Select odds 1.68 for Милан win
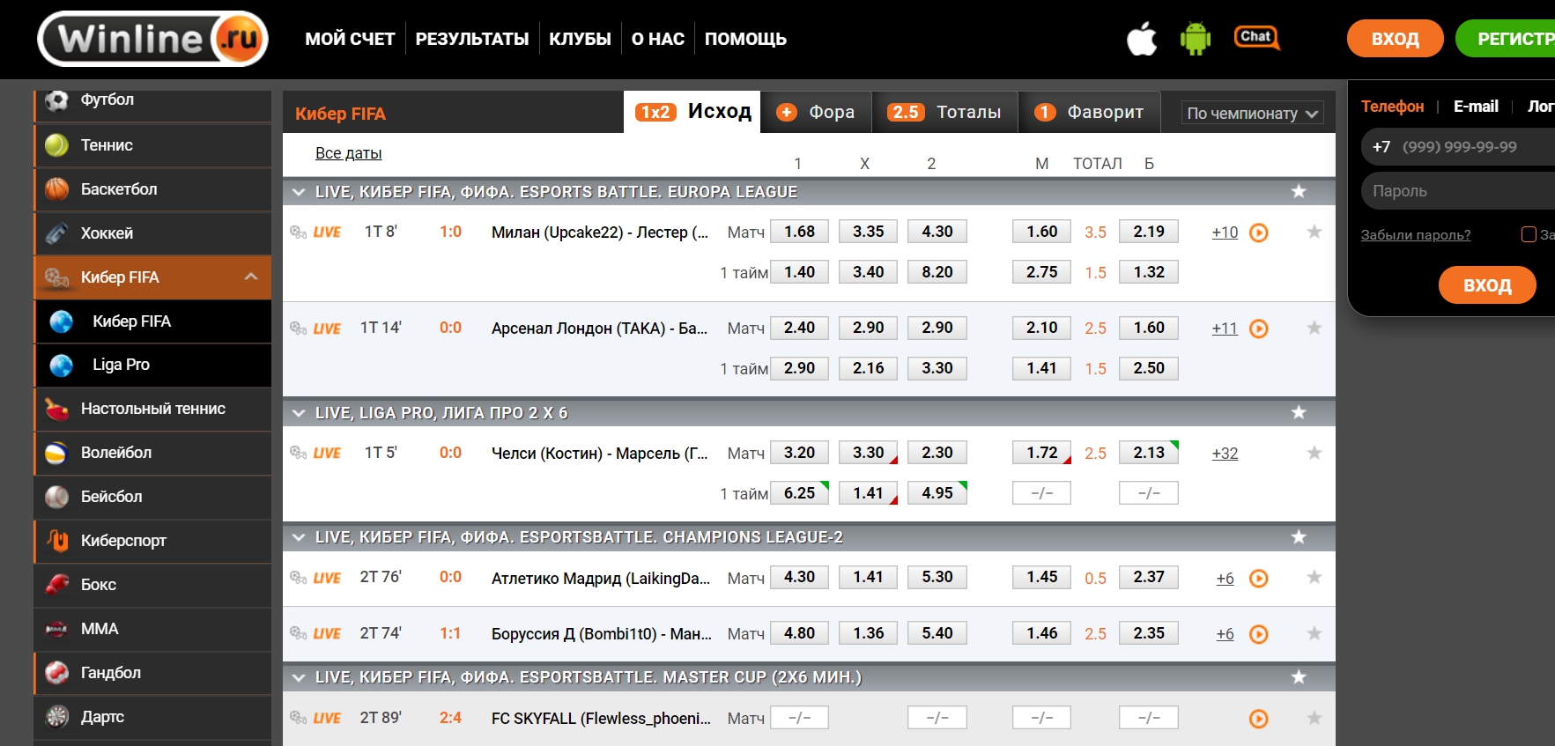The image size is (1555, 746). point(799,232)
